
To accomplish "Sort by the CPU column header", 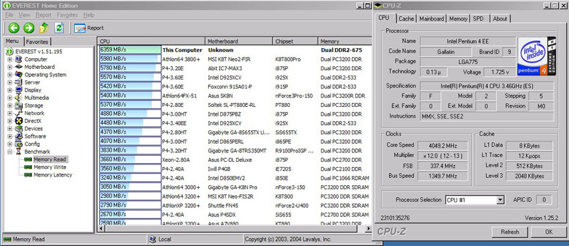I will pos(151,41).
